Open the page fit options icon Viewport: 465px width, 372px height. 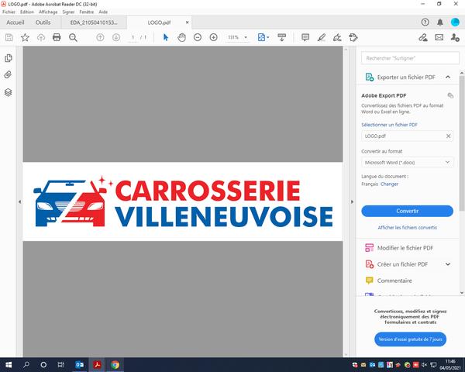pyautogui.click(x=263, y=37)
